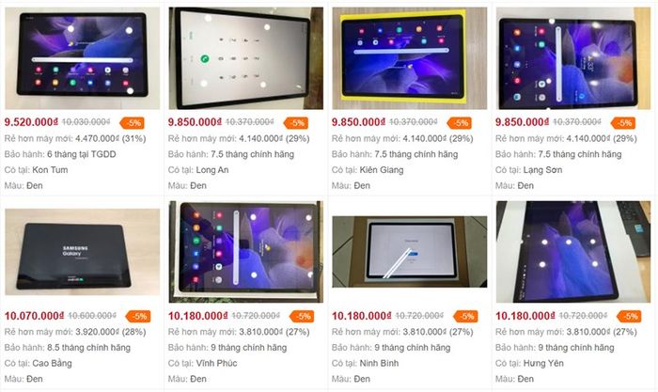Image resolution: width=658 pixels, height=392 pixels.
Task: Open the Lạng Sơn tablet product photo
Action: click(573, 58)
